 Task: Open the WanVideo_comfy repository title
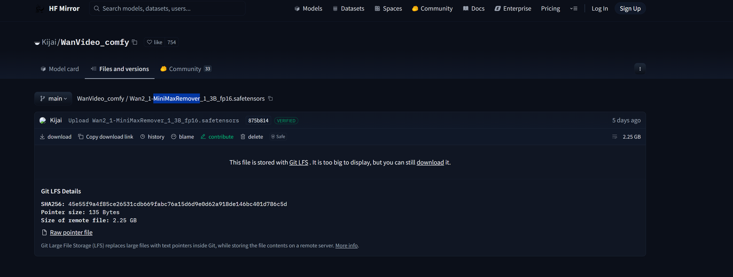click(x=95, y=42)
